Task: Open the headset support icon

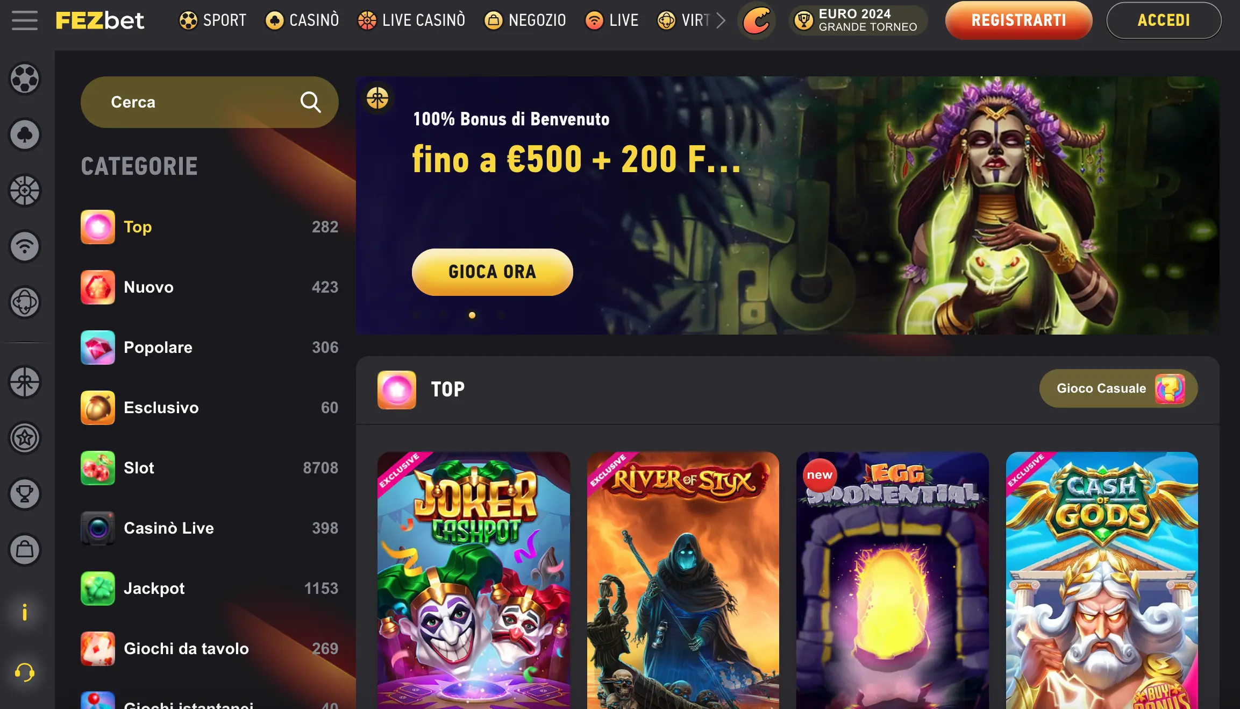Action: coord(25,672)
